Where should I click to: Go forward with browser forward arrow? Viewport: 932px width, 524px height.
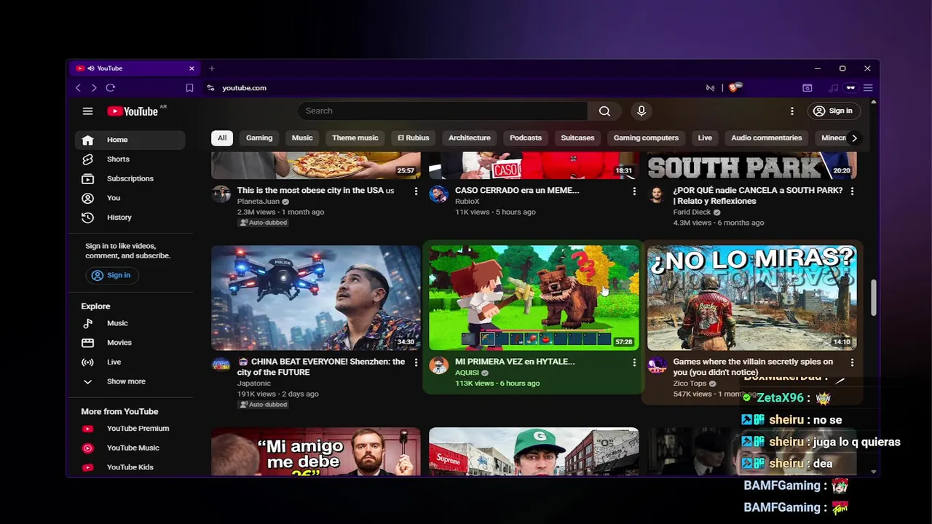(x=94, y=88)
